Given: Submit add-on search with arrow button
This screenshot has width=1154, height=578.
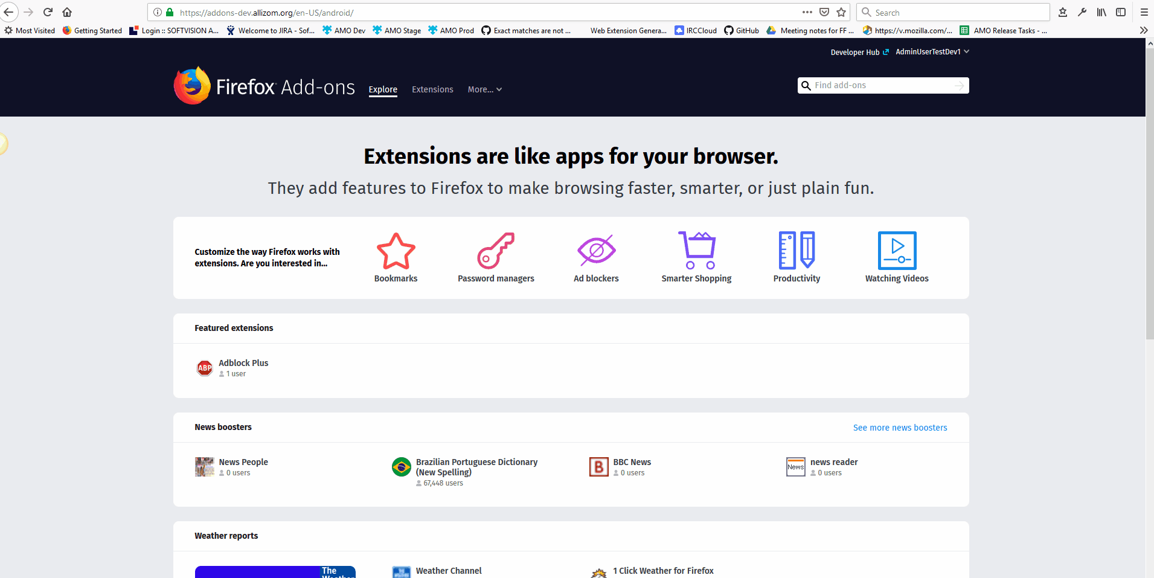Looking at the screenshot, I should point(959,86).
